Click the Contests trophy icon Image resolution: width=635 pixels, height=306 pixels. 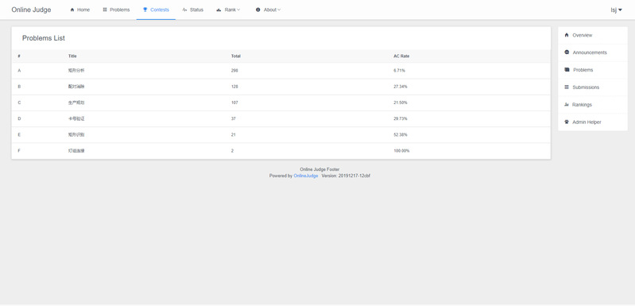click(145, 10)
